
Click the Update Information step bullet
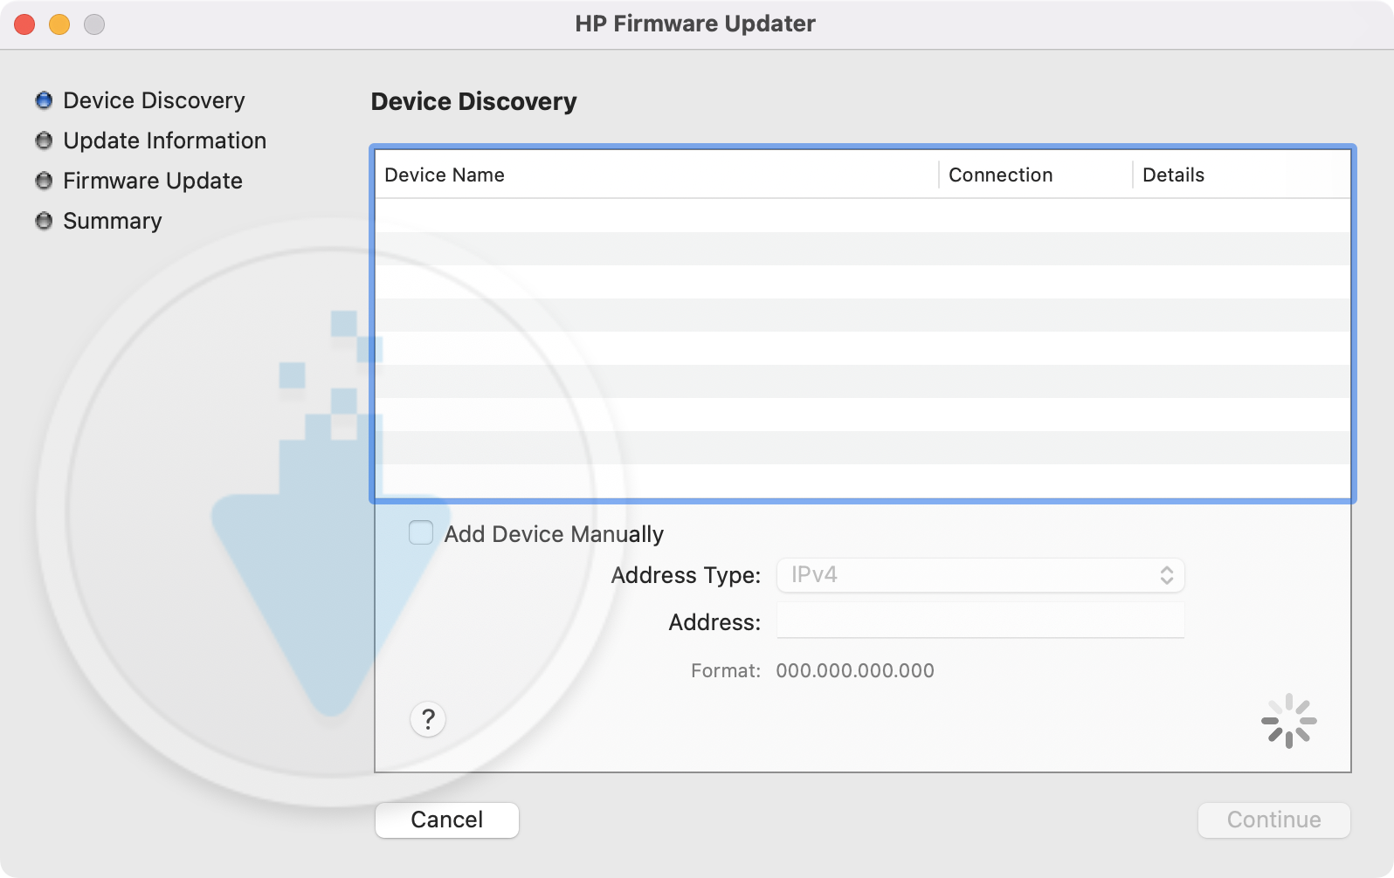pos(44,141)
